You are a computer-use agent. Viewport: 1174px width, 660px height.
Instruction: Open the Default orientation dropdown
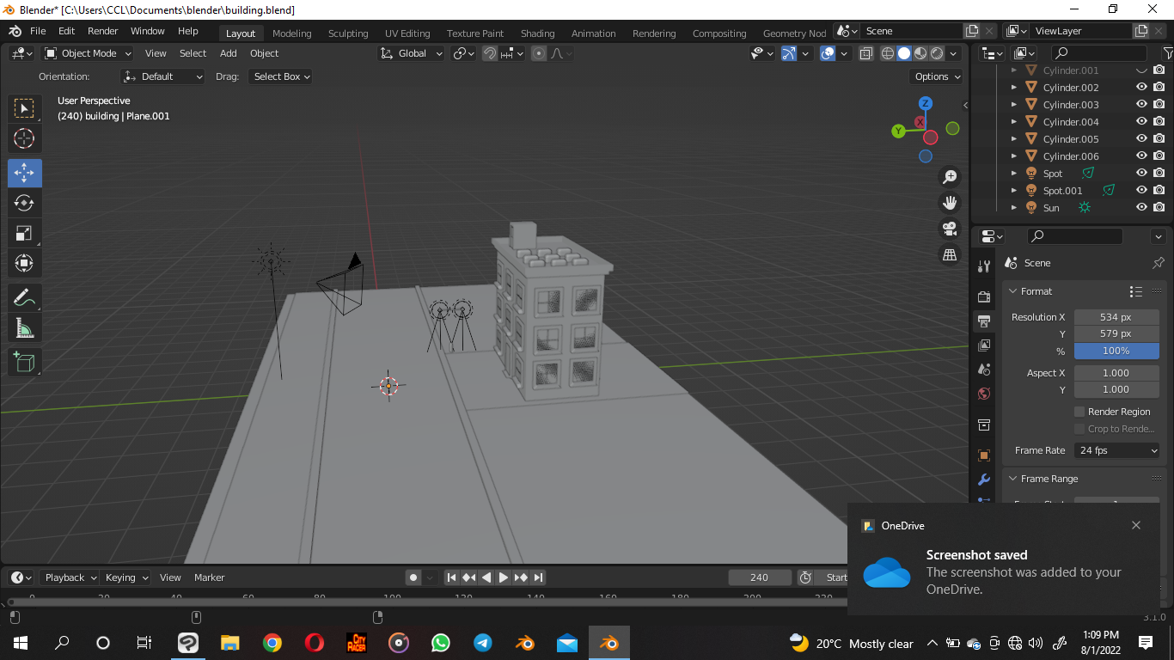[x=163, y=76]
